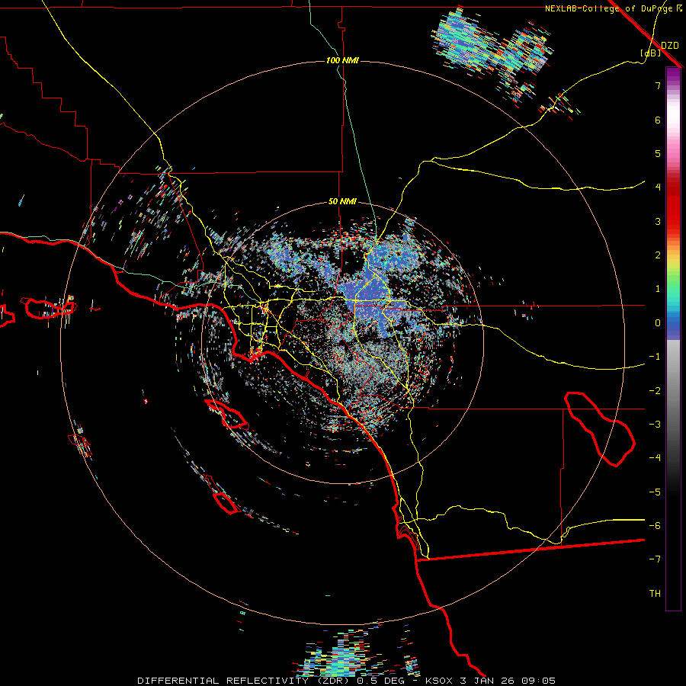The width and height of the screenshot is (686, 686).
Task: Click the "09:05" timestamp text
Action: [x=538, y=681]
